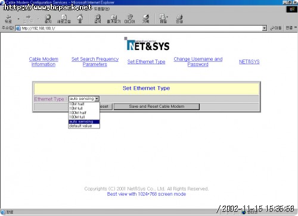Viewport: 298px width, 216px height.
Task: Open the Media toolbar icon
Action: 130,19
